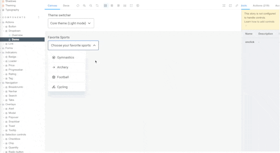The width and height of the screenshot is (280, 153).
Task: Open the Search component
Action: coord(13,96)
